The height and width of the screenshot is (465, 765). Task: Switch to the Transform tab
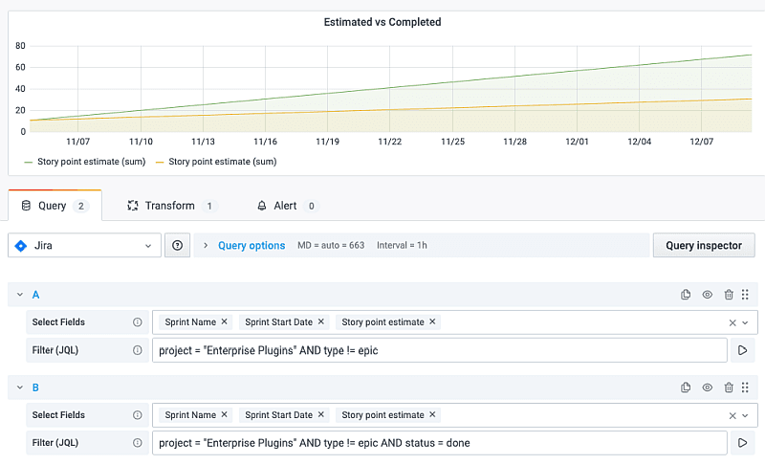(169, 206)
